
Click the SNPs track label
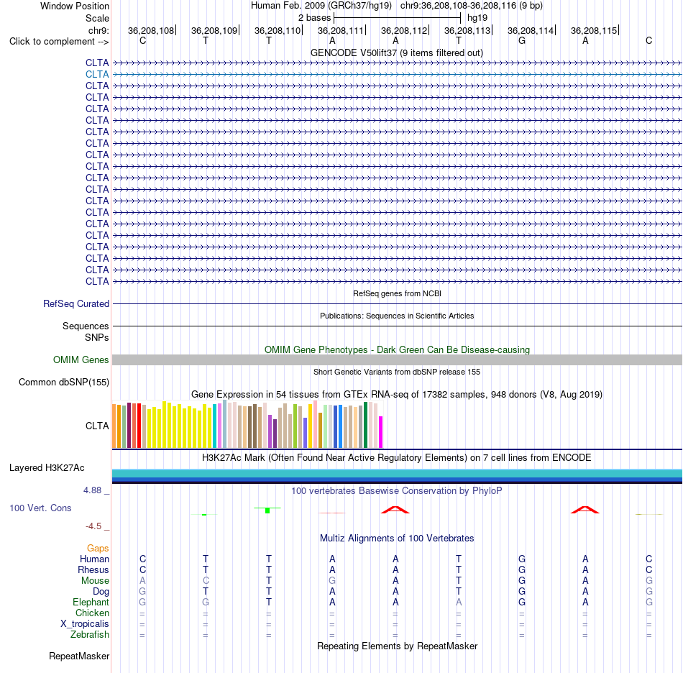point(97,338)
